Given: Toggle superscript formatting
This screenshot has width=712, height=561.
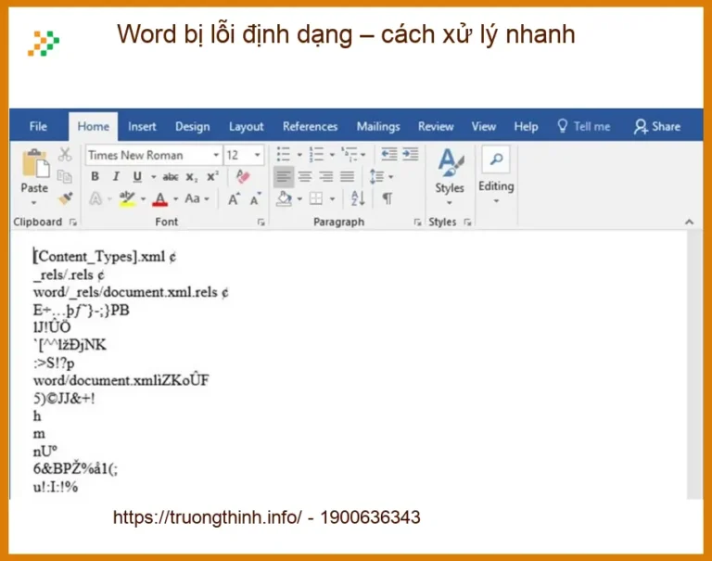Looking at the screenshot, I should click(x=212, y=176).
